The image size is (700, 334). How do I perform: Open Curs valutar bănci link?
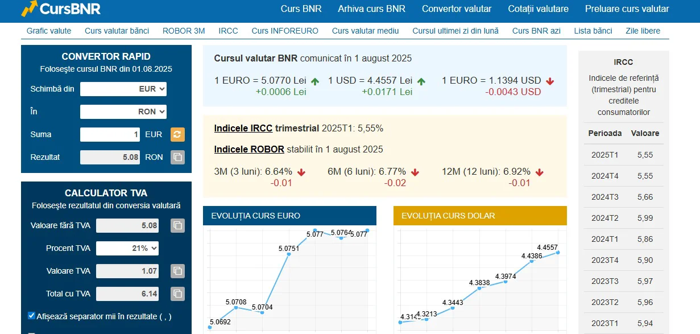[117, 31]
